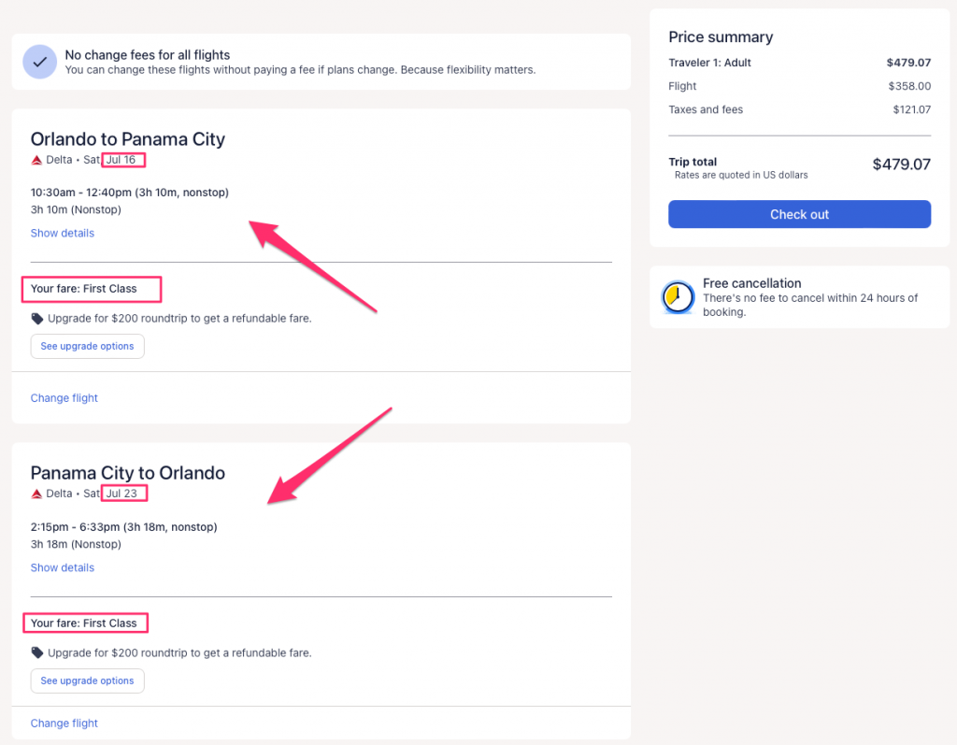Click the clock icon beside Free cancellation

[678, 297]
